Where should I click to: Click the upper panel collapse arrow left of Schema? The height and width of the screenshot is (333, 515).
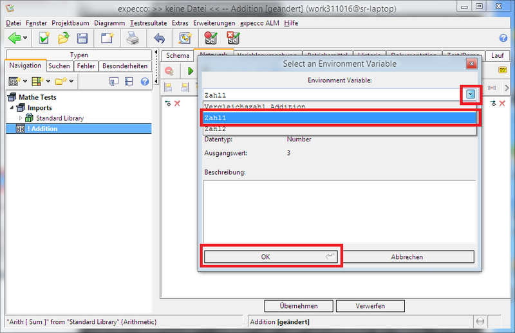coord(156,53)
